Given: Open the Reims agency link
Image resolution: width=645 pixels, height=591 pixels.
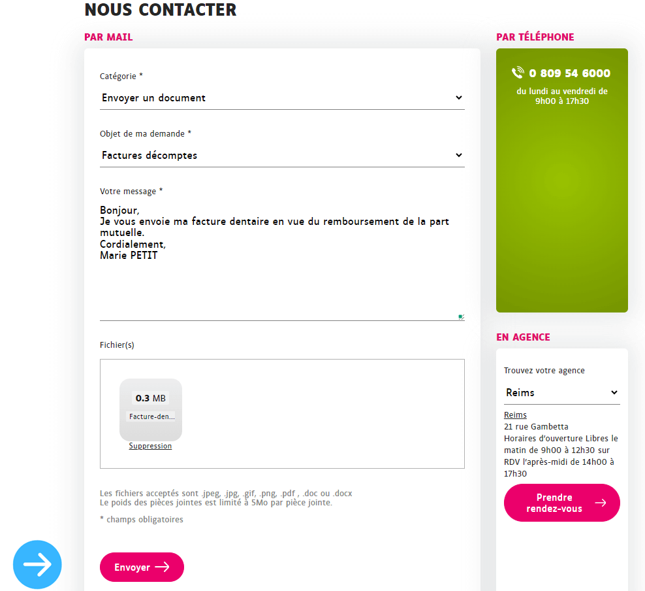Looking at the screenshot, I should (515, 414).
